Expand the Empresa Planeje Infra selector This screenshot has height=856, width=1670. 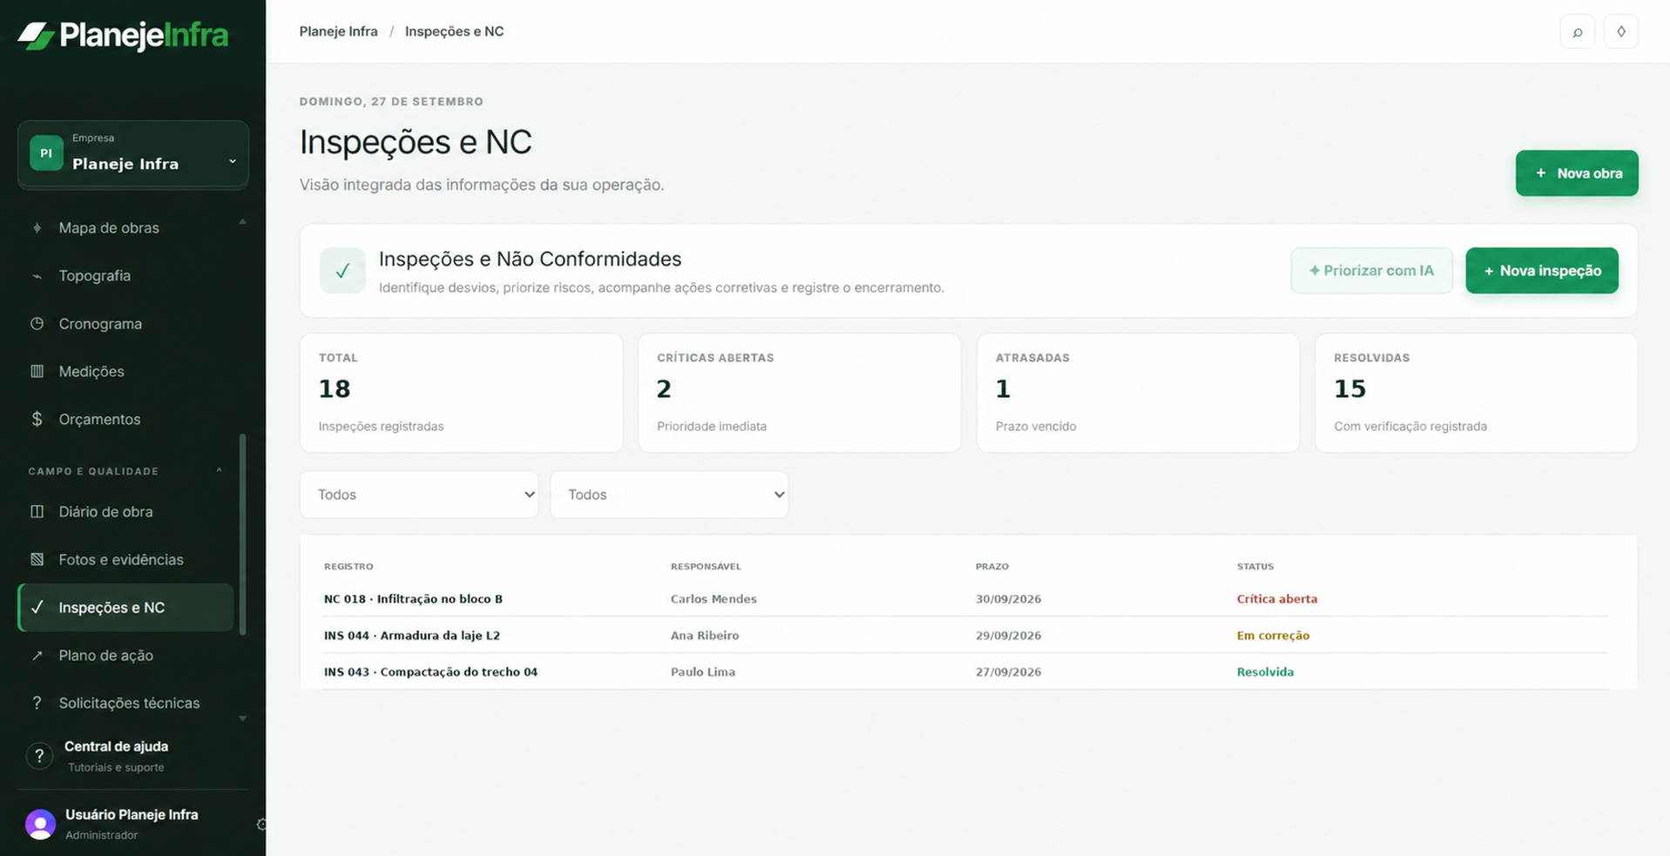pyautogui.click(x=133, y=154)
